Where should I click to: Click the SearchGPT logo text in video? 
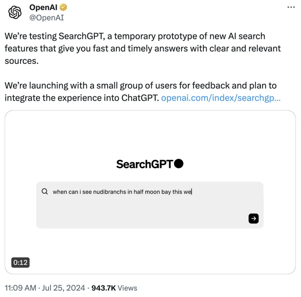[x=144, y=164]
